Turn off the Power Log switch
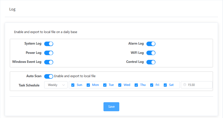Screen dimensions: 223x118 click(49, 53)
